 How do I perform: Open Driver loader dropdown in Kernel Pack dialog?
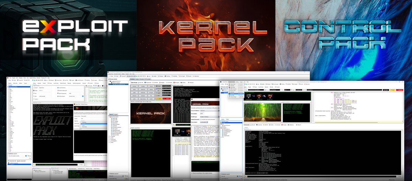204,122
